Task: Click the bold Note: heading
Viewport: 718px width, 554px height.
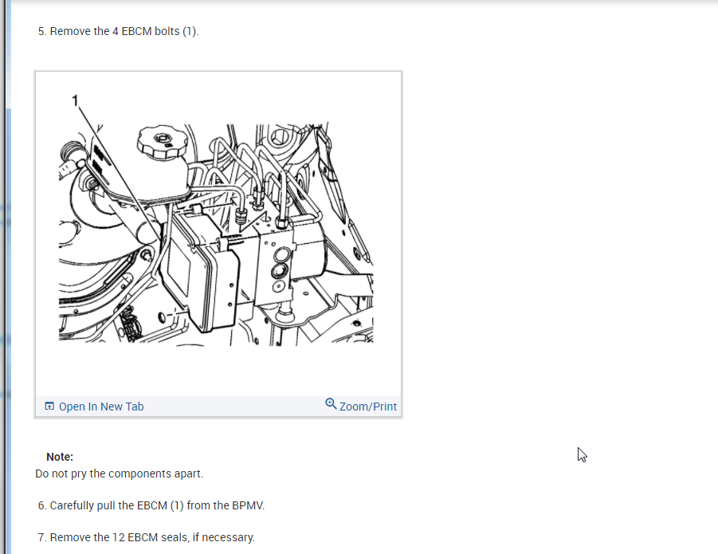Action: click(x=60, y=457)
